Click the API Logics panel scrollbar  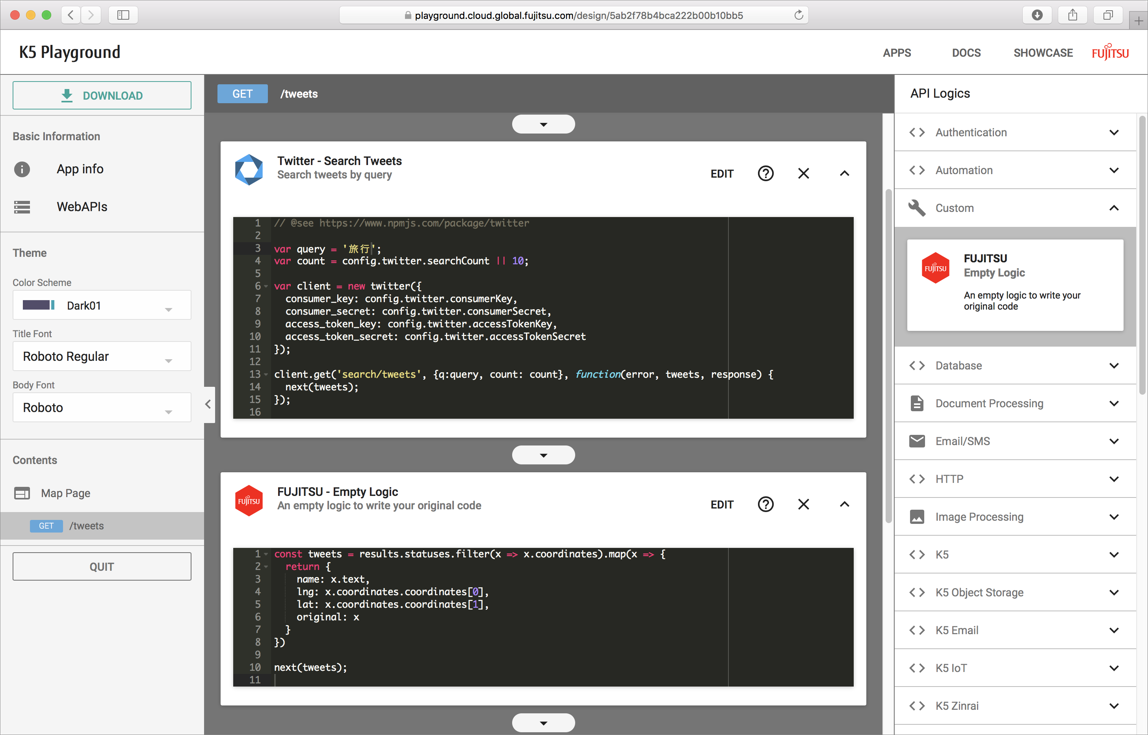click(1142, 255)
